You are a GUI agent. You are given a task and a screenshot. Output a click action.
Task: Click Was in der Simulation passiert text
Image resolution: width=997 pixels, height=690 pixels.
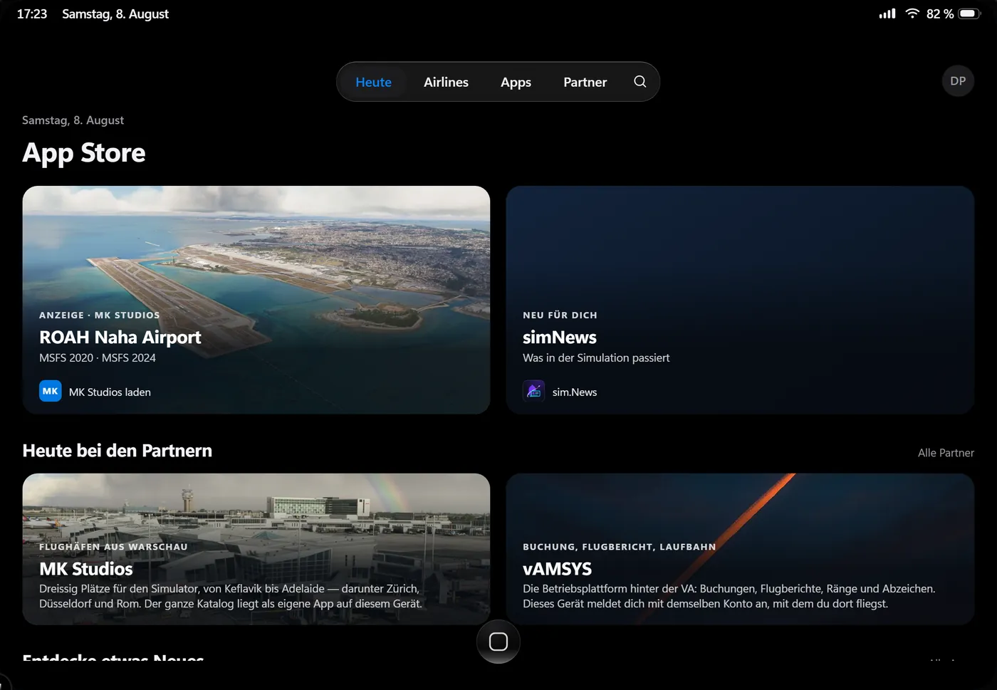(x=596, y=357)
